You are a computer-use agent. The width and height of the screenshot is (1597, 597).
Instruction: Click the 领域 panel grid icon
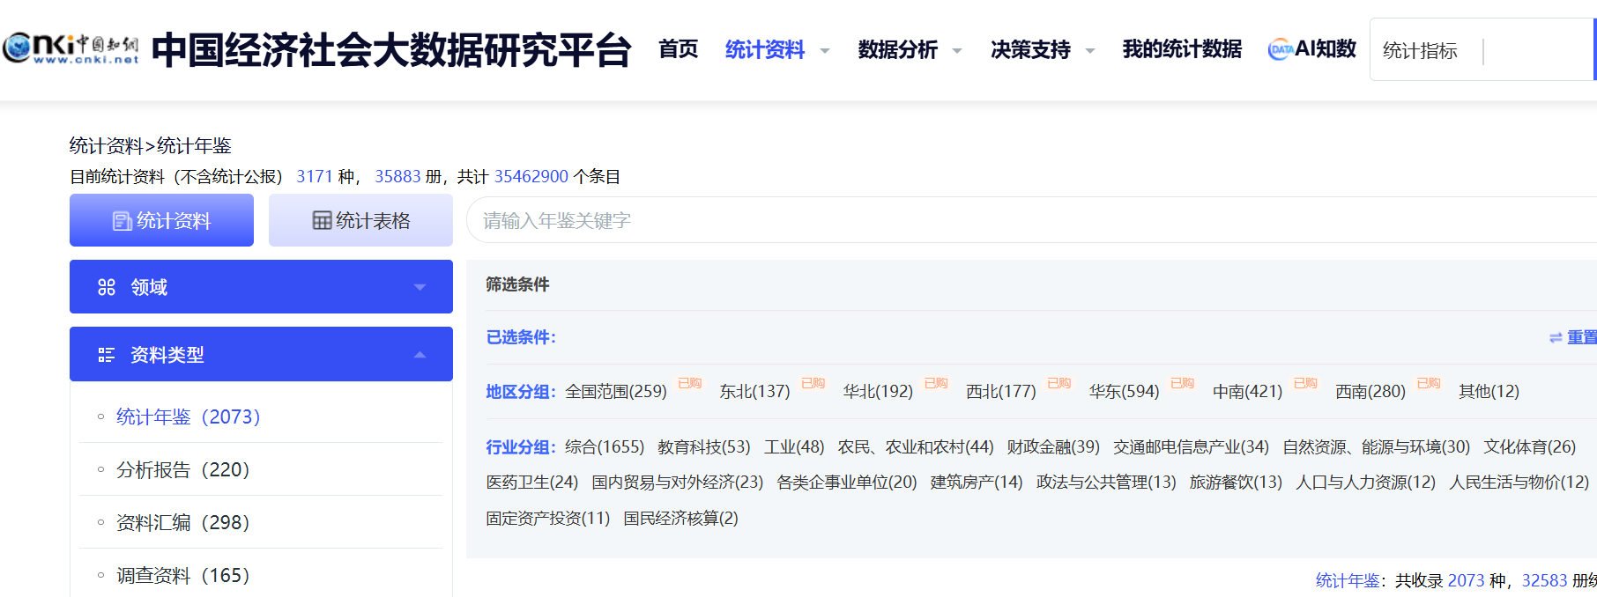pyautogui.click(x=107, y=287)
